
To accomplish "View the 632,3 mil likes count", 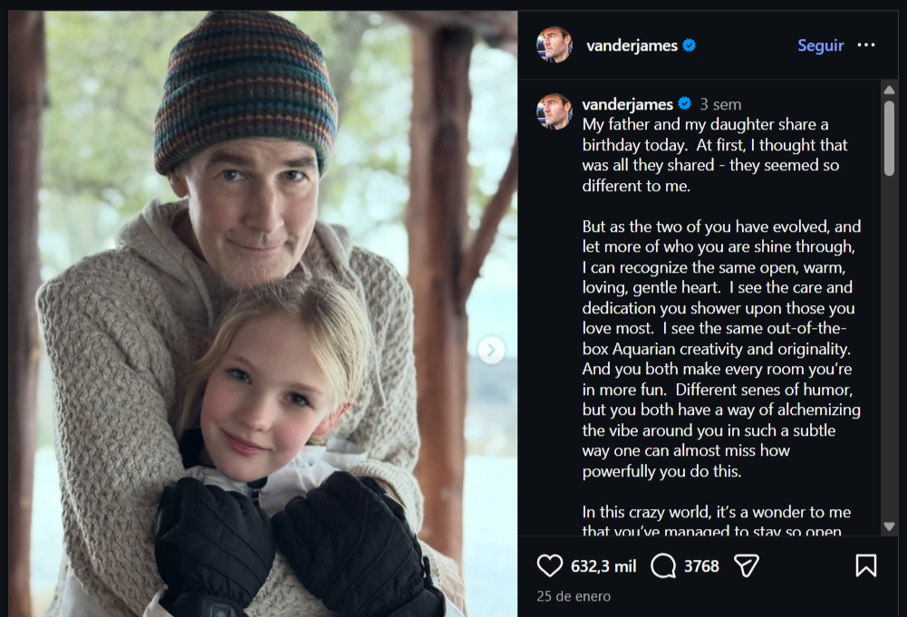I will [x=603, y=566].
